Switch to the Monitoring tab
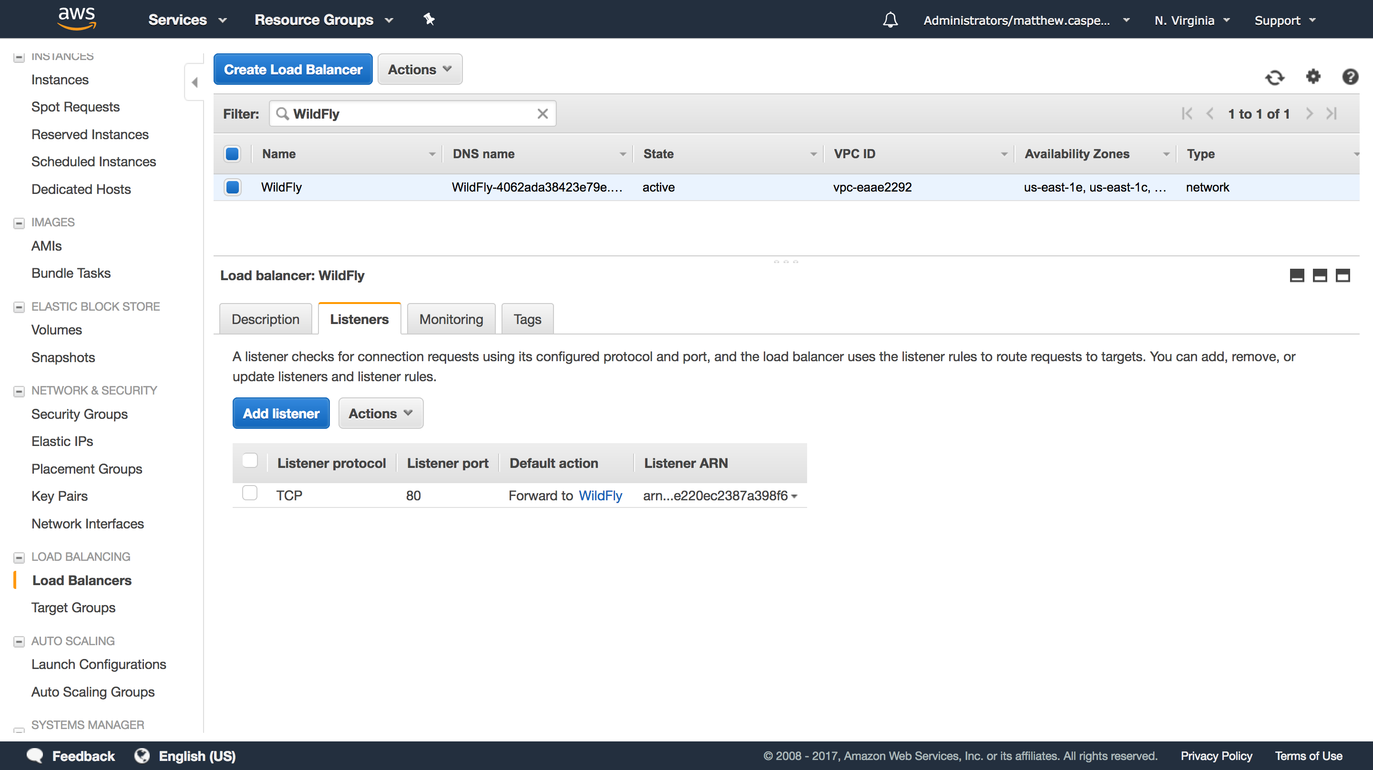Viewport: 1373px width, 770px height. (x=451, y=319)
